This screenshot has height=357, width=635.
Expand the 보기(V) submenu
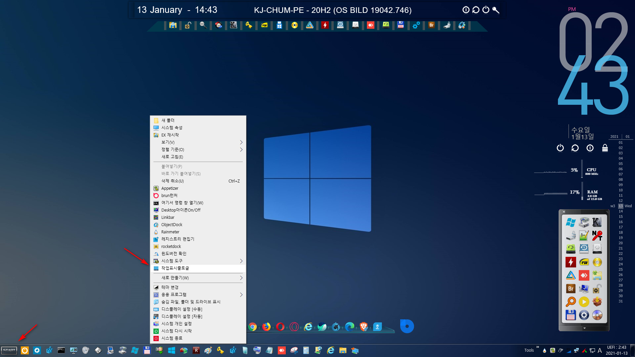(198, 142)
